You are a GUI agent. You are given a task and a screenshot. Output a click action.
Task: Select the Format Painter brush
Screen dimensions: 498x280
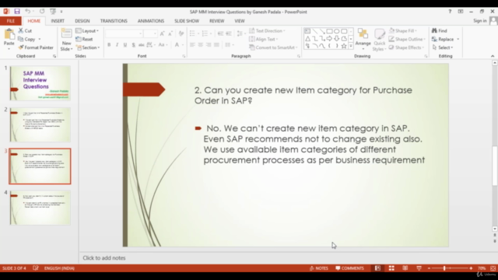tap(21, 47)
